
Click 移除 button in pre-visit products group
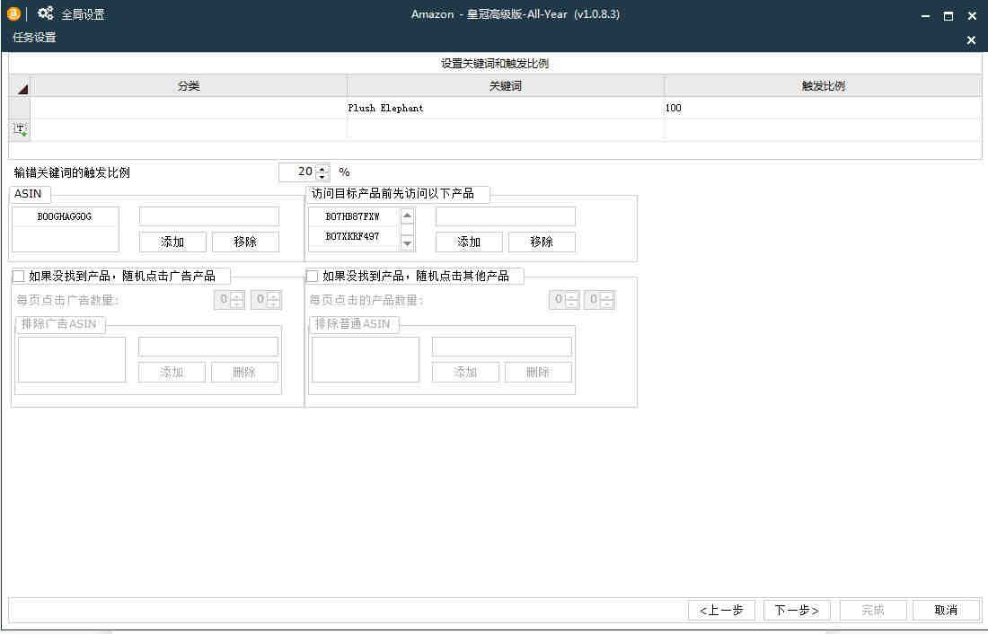click(542, 242)
